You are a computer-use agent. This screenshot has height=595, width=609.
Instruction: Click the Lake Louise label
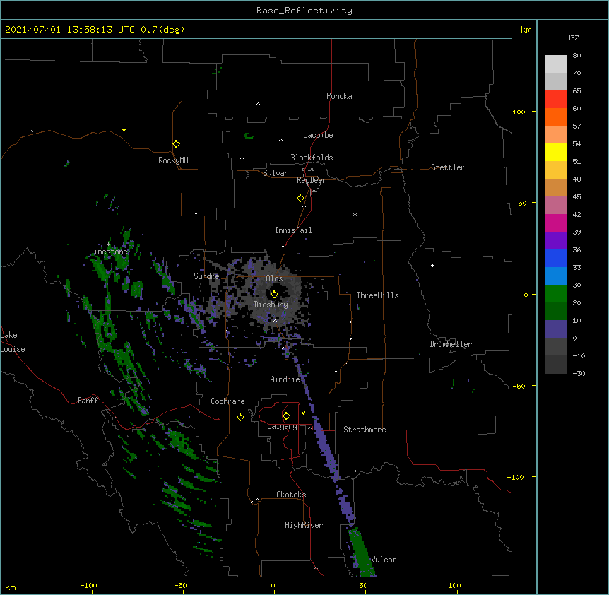(x=13, y=342)
